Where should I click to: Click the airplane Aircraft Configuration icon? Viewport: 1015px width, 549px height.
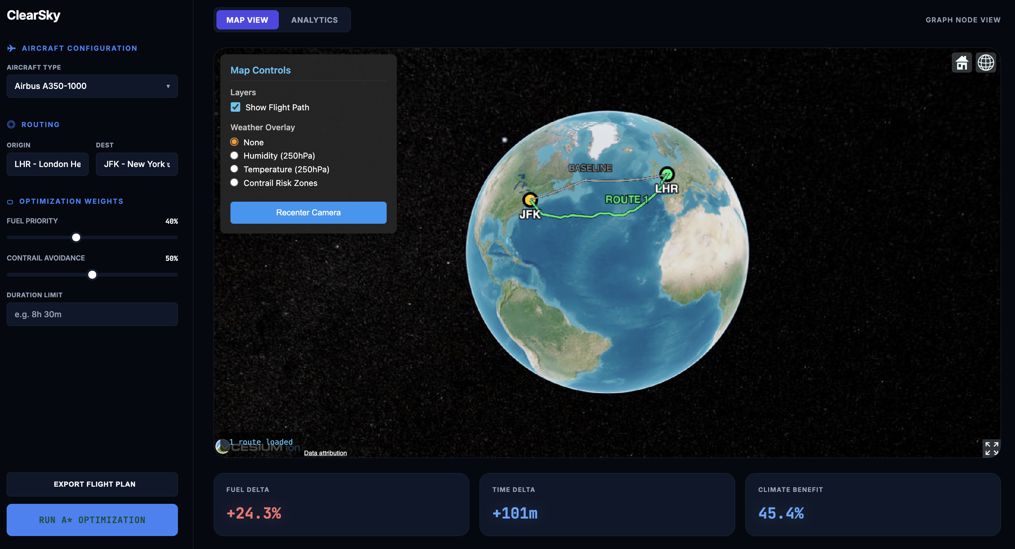[x=12, y=48]
